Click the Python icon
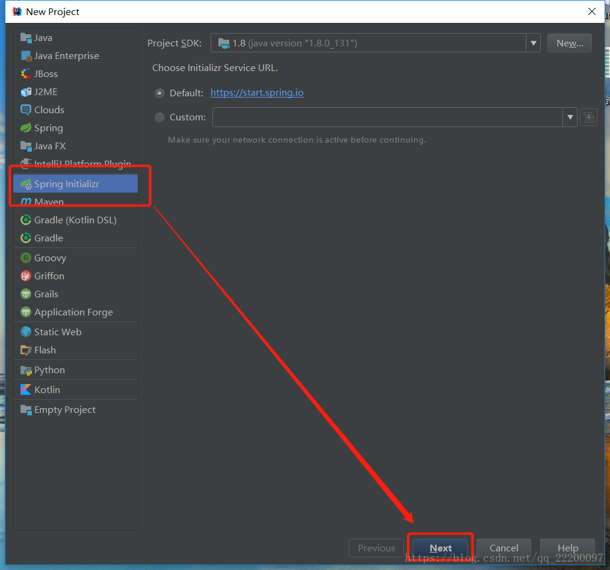The height and width of the screenshot is (570, 610). [x=26, y=370]
